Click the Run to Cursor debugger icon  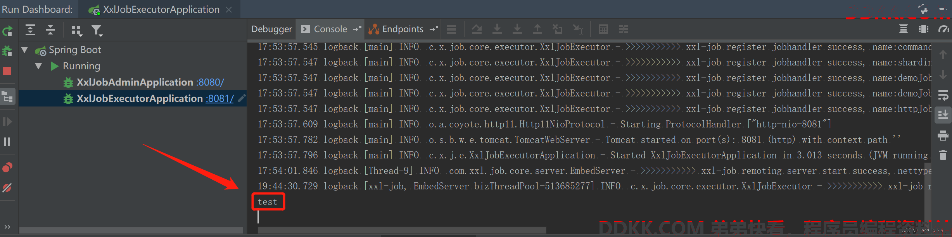[x=578, y=29]
